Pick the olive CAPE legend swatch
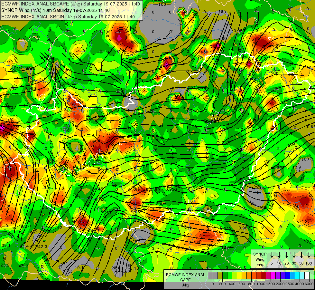The image size is (315, 290). [x=220, y=275]
